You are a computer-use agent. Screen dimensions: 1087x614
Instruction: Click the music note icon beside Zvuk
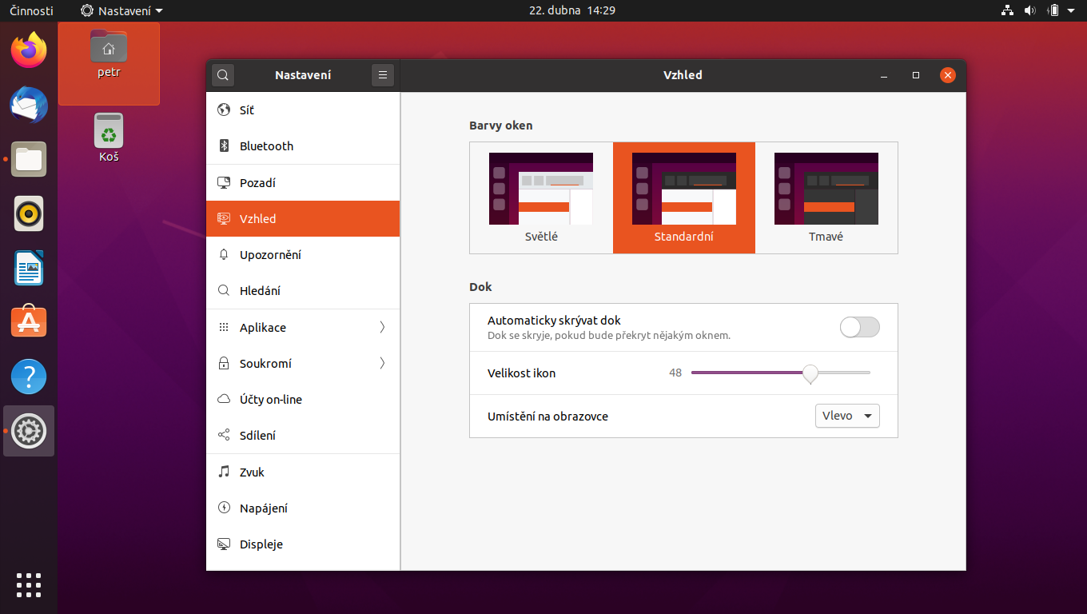(224, 472)
